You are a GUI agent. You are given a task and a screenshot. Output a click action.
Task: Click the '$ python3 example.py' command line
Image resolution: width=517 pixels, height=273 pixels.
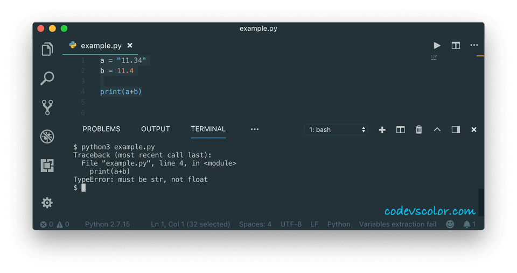(x=114, y=147)
